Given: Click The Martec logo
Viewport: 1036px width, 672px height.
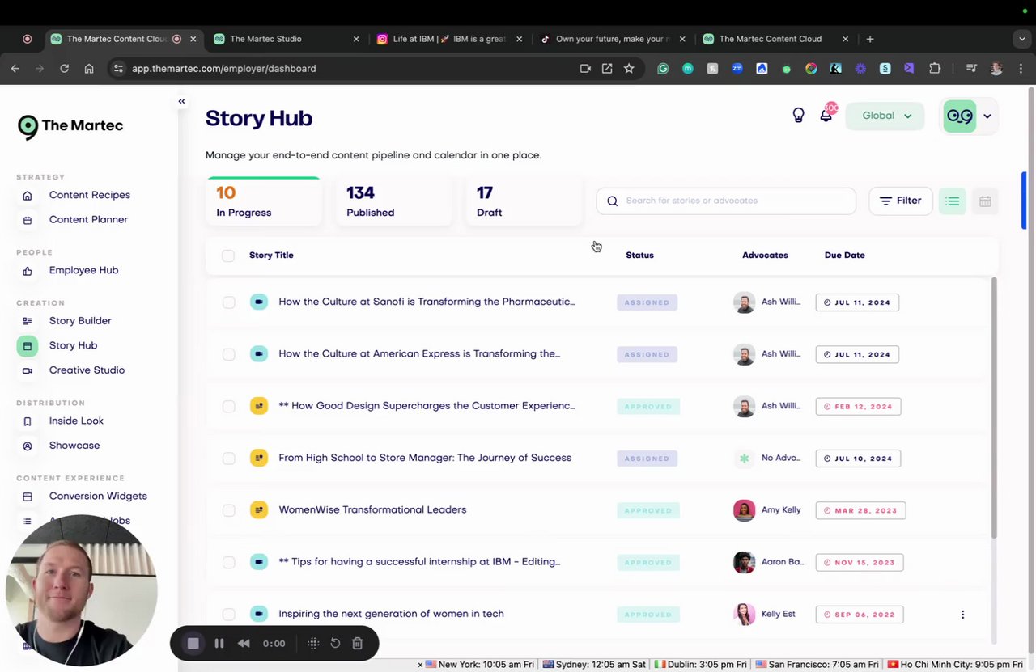Looking at the screenshot, I should pyautogui.click(x=70, y=126).
